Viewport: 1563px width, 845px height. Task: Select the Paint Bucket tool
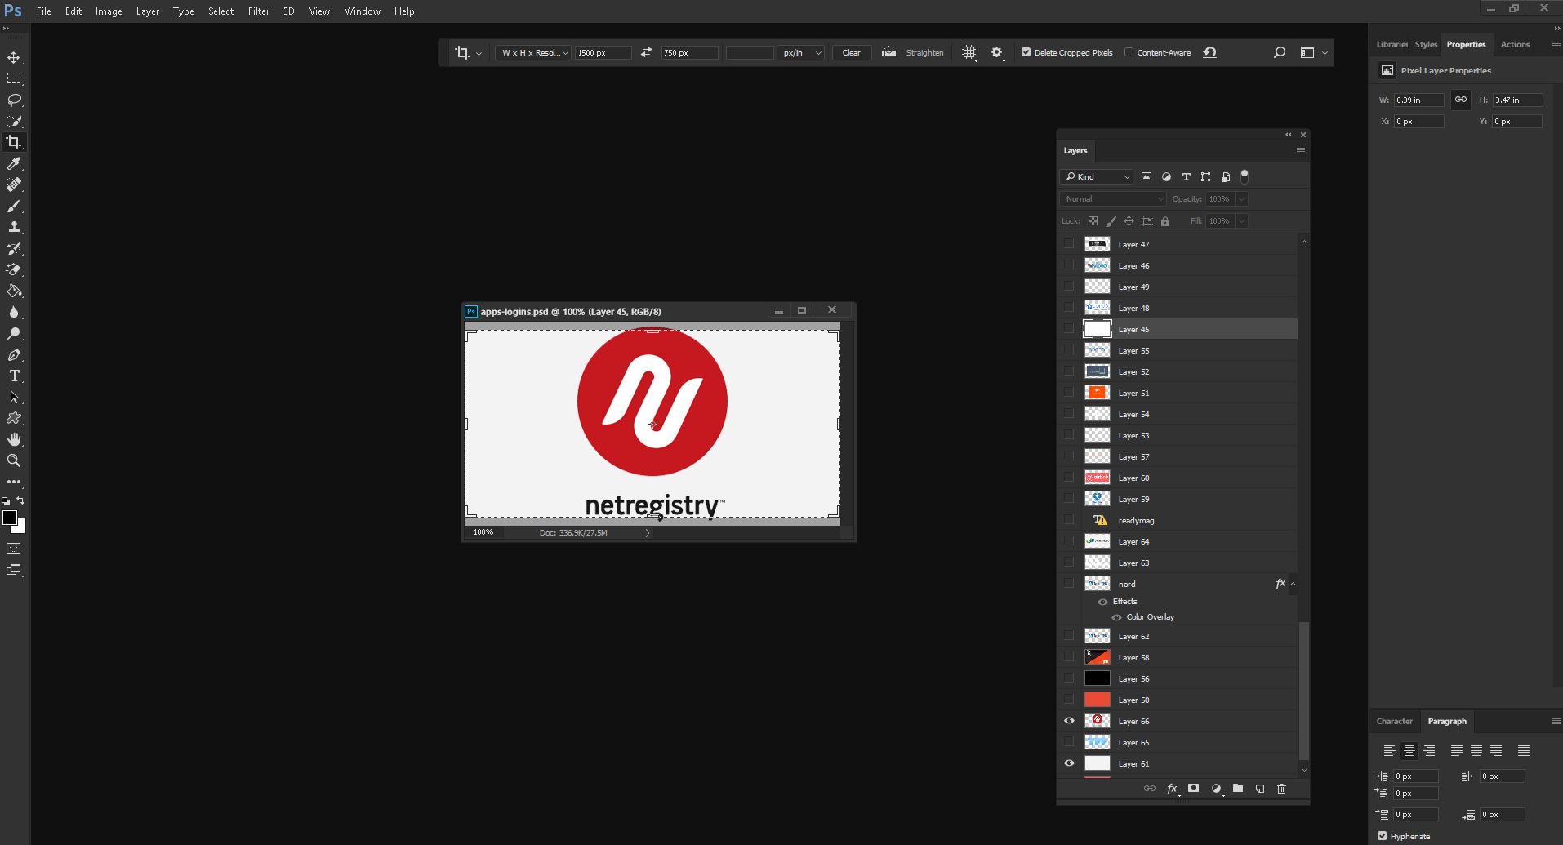[14, 291]
